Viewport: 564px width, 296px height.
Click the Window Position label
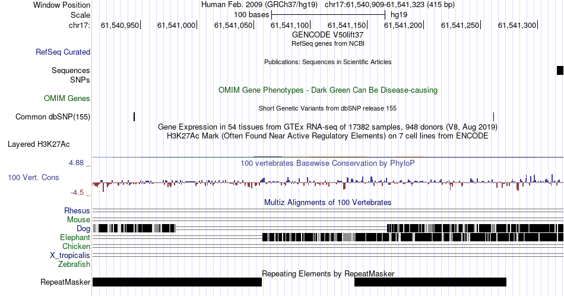[62, 5]
